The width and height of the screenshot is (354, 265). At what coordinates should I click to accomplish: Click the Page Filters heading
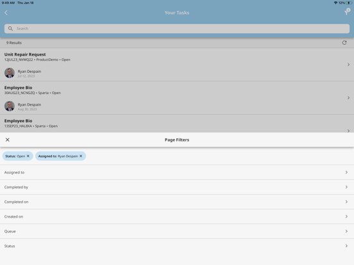tap(177, 140)
